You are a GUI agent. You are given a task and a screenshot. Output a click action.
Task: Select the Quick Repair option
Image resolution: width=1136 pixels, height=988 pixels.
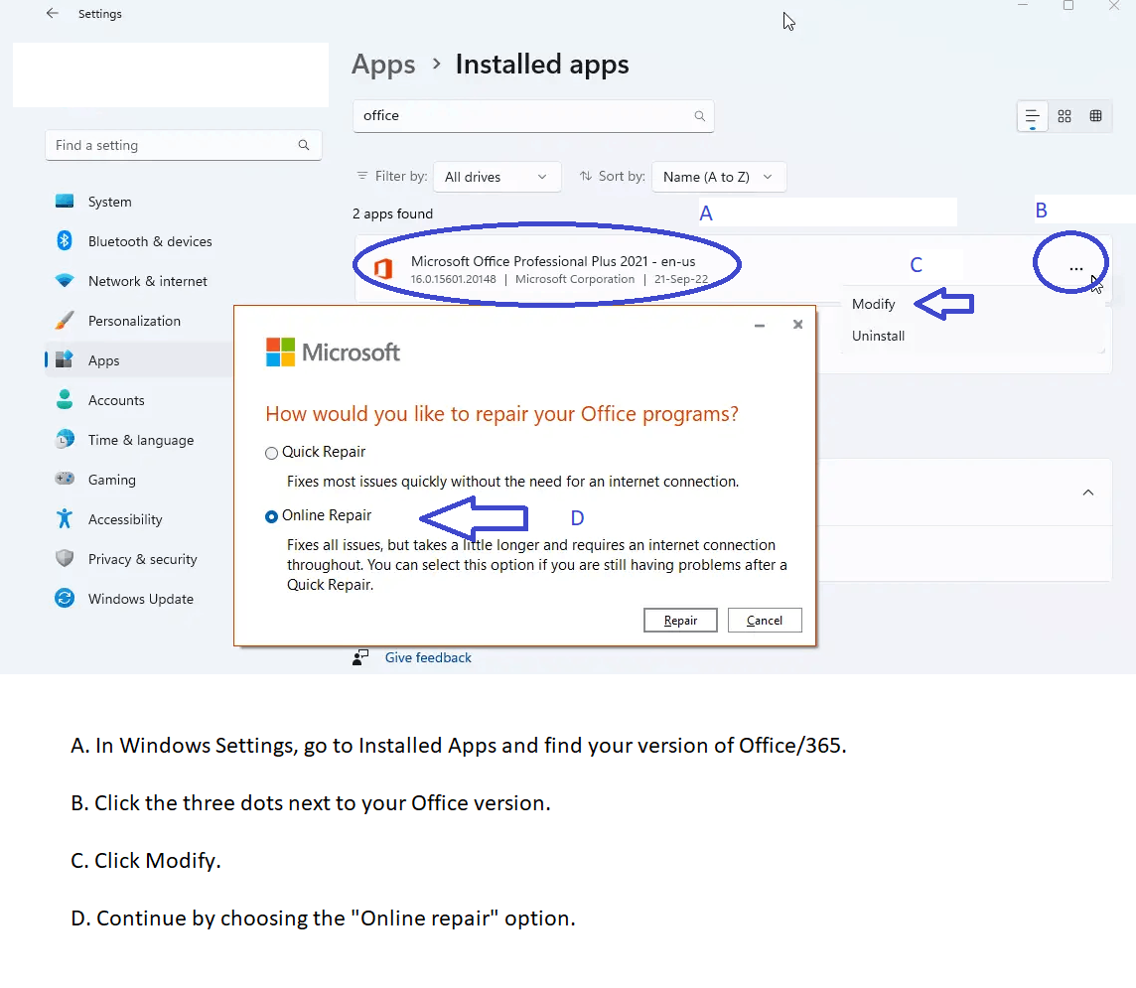[x=272, y=454]
